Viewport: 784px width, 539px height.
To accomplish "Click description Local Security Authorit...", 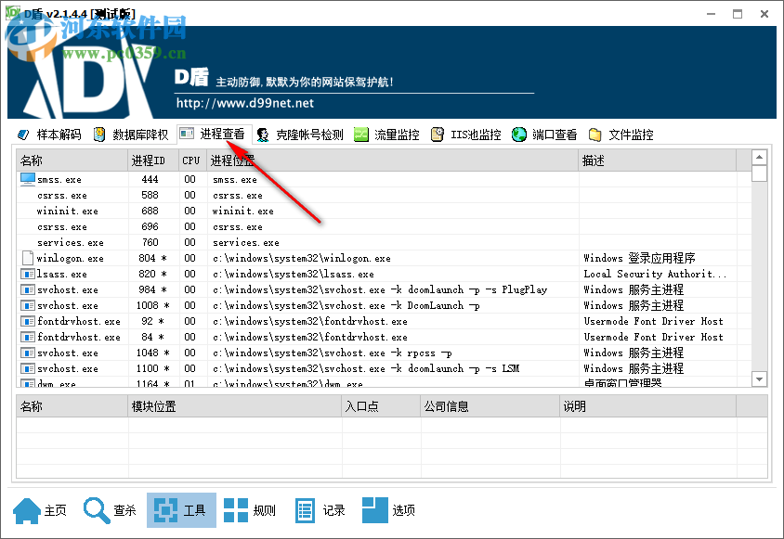I will [655, 274].
